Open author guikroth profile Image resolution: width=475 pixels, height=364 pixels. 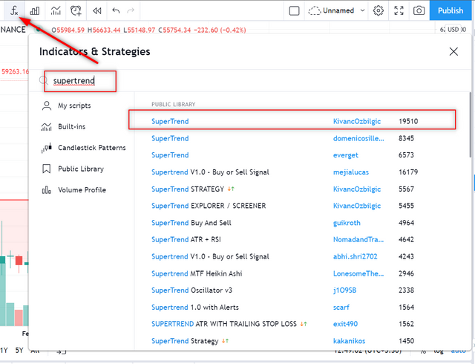click(x=347, y=223)
